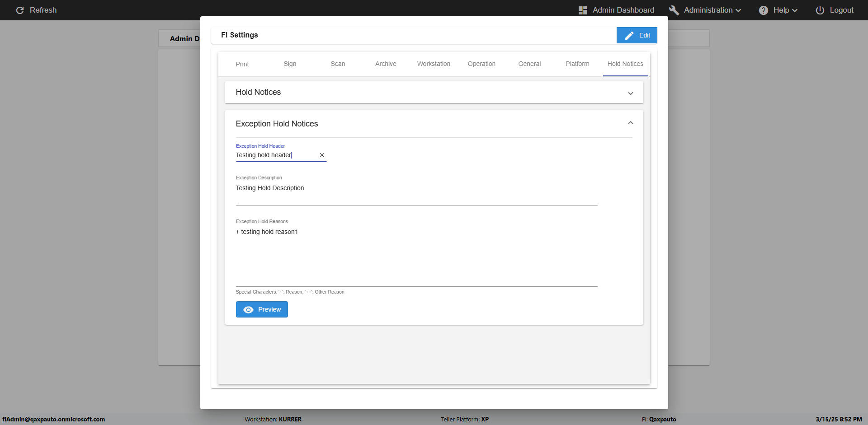Viewport: 868px width, 425px height.
Task: Collapse the Exception Hold Notices section
Action: coord(630,123)
